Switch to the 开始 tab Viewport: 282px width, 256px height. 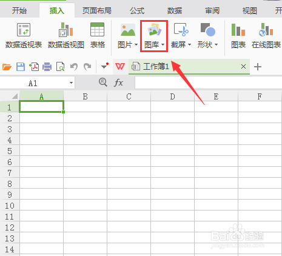click(x=19, y=10)
